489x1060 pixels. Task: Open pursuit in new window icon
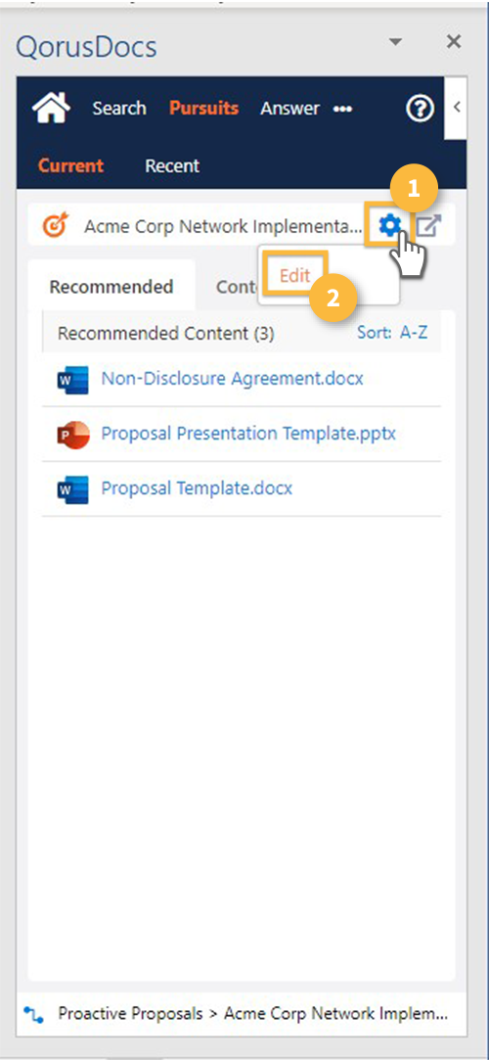[427, 226]
